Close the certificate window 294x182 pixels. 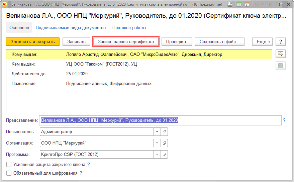(x=289, y=4)
